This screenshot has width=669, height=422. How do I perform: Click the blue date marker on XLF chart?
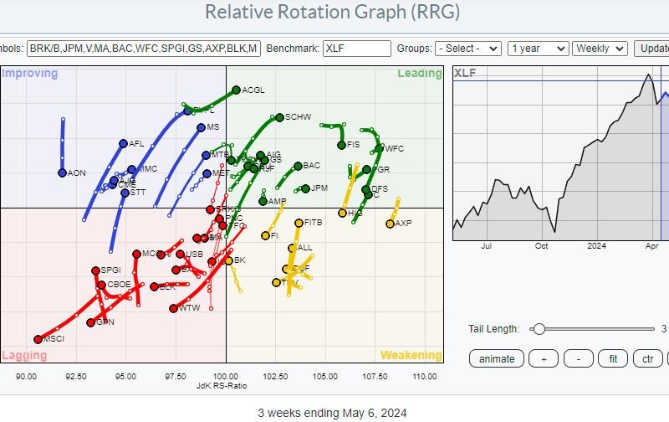pos(661,154)
